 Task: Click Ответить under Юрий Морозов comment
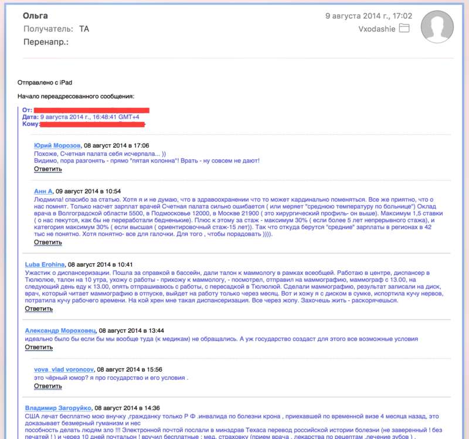click(x=48, y=169)
